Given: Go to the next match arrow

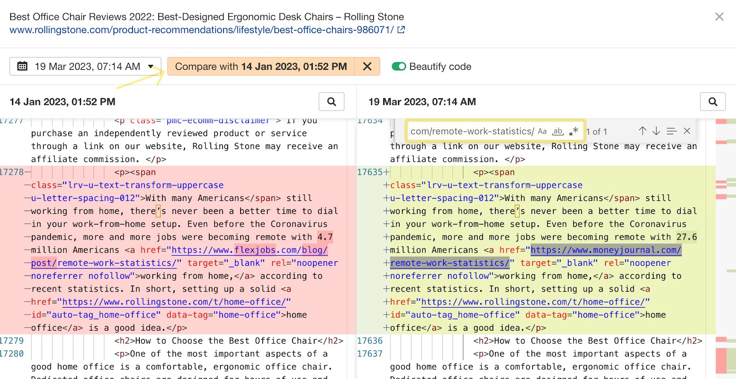Looking at the screenshot, I should coord(656,131).
